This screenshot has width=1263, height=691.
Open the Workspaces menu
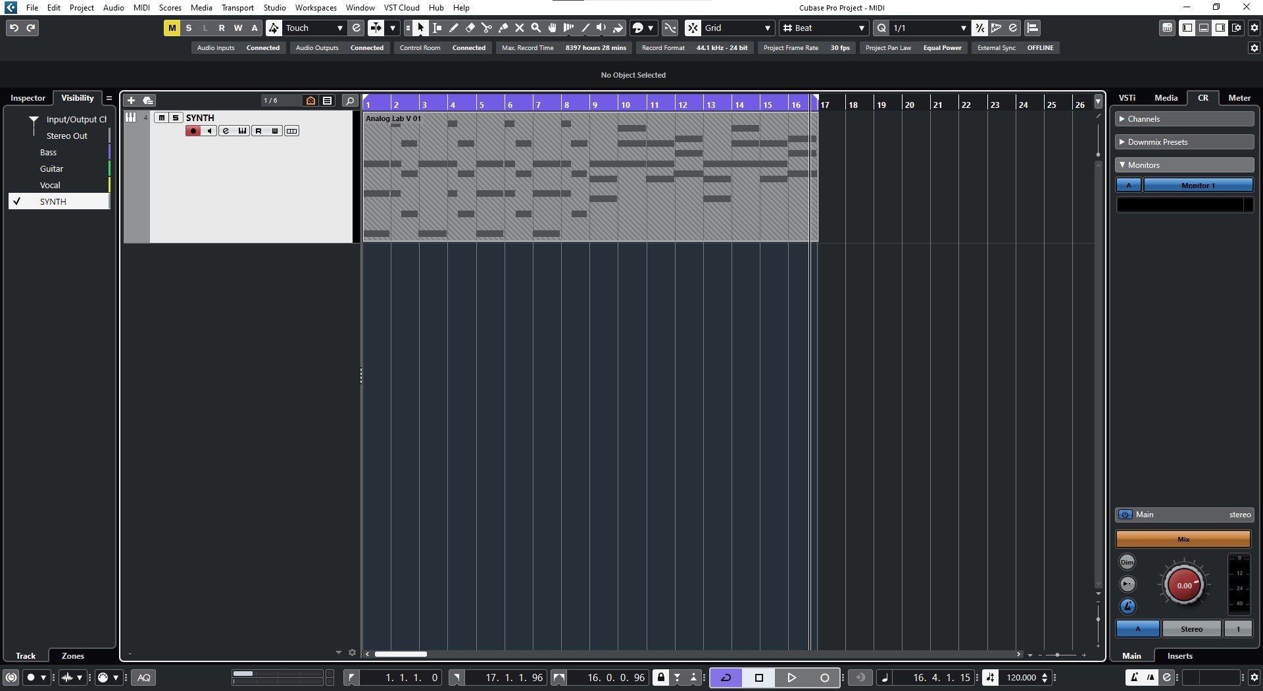point(316,8)
